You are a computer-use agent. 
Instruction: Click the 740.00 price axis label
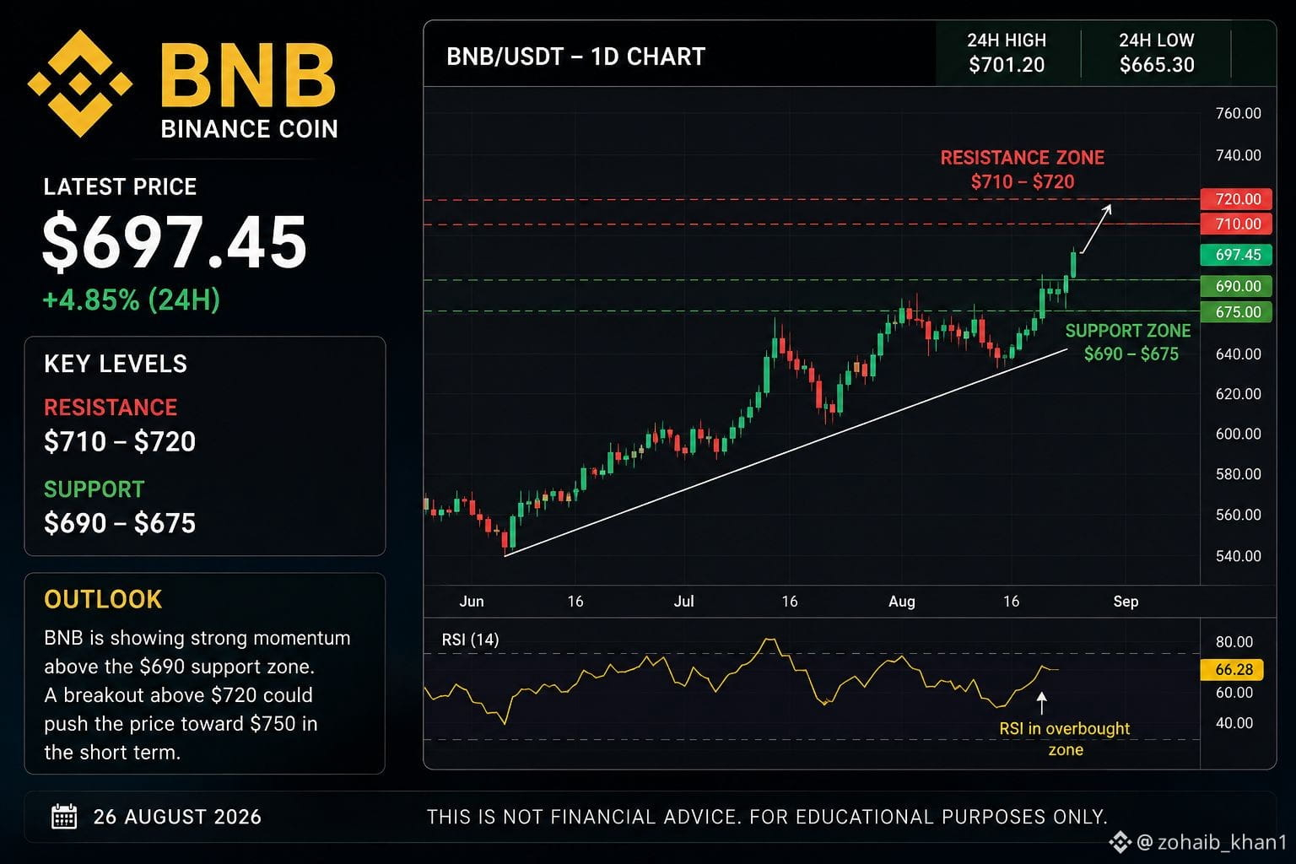point(1239,155)
